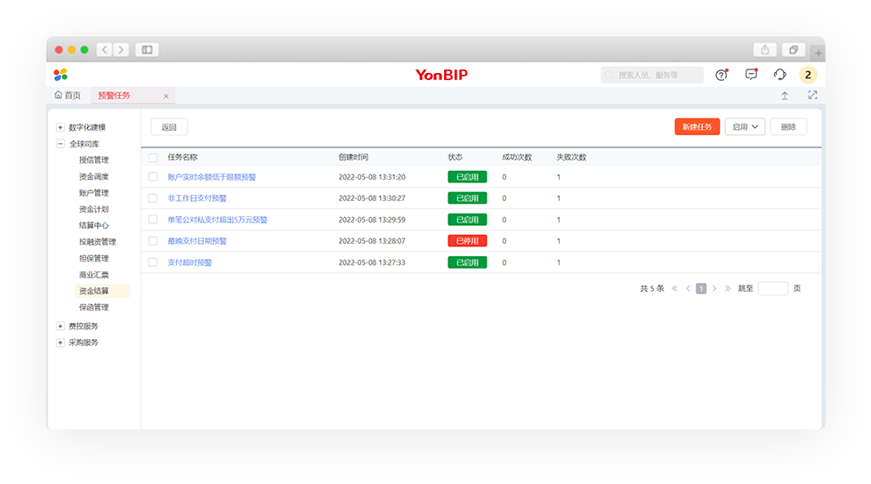This screenshot has height=484, width=871.
Task: Select 结算中心 in the sidebar
Action: (x=93, y=225)
